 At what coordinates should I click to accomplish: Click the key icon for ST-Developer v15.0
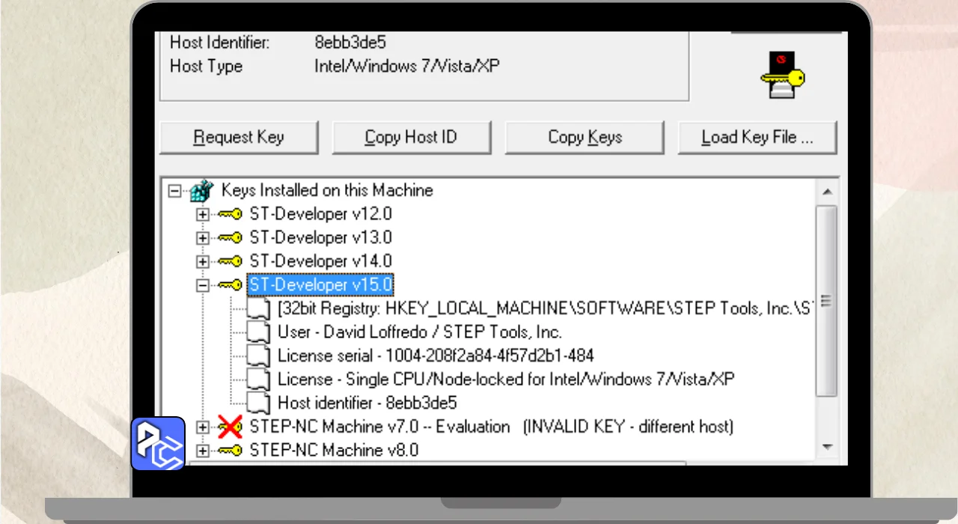[230, 286]
